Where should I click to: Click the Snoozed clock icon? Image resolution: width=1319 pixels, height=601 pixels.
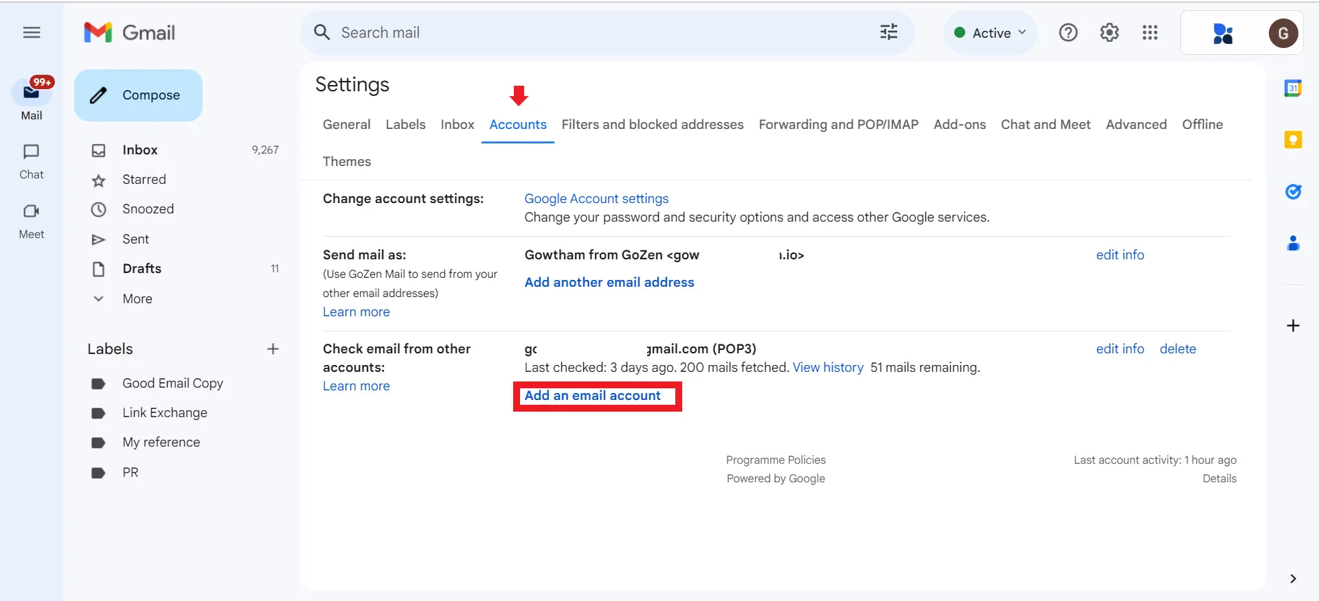(x=99, y=209)
